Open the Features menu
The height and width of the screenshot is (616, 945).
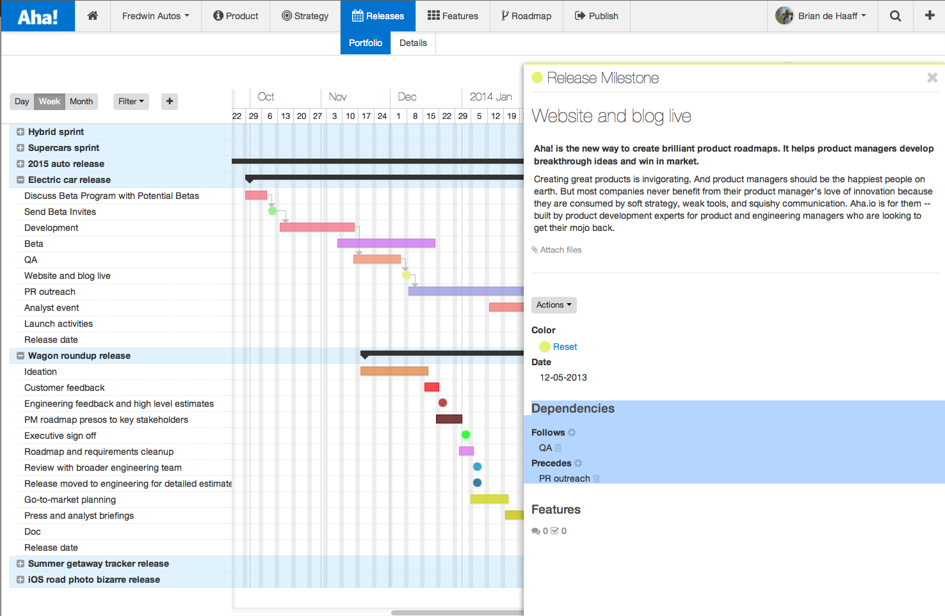pos(453,16)
